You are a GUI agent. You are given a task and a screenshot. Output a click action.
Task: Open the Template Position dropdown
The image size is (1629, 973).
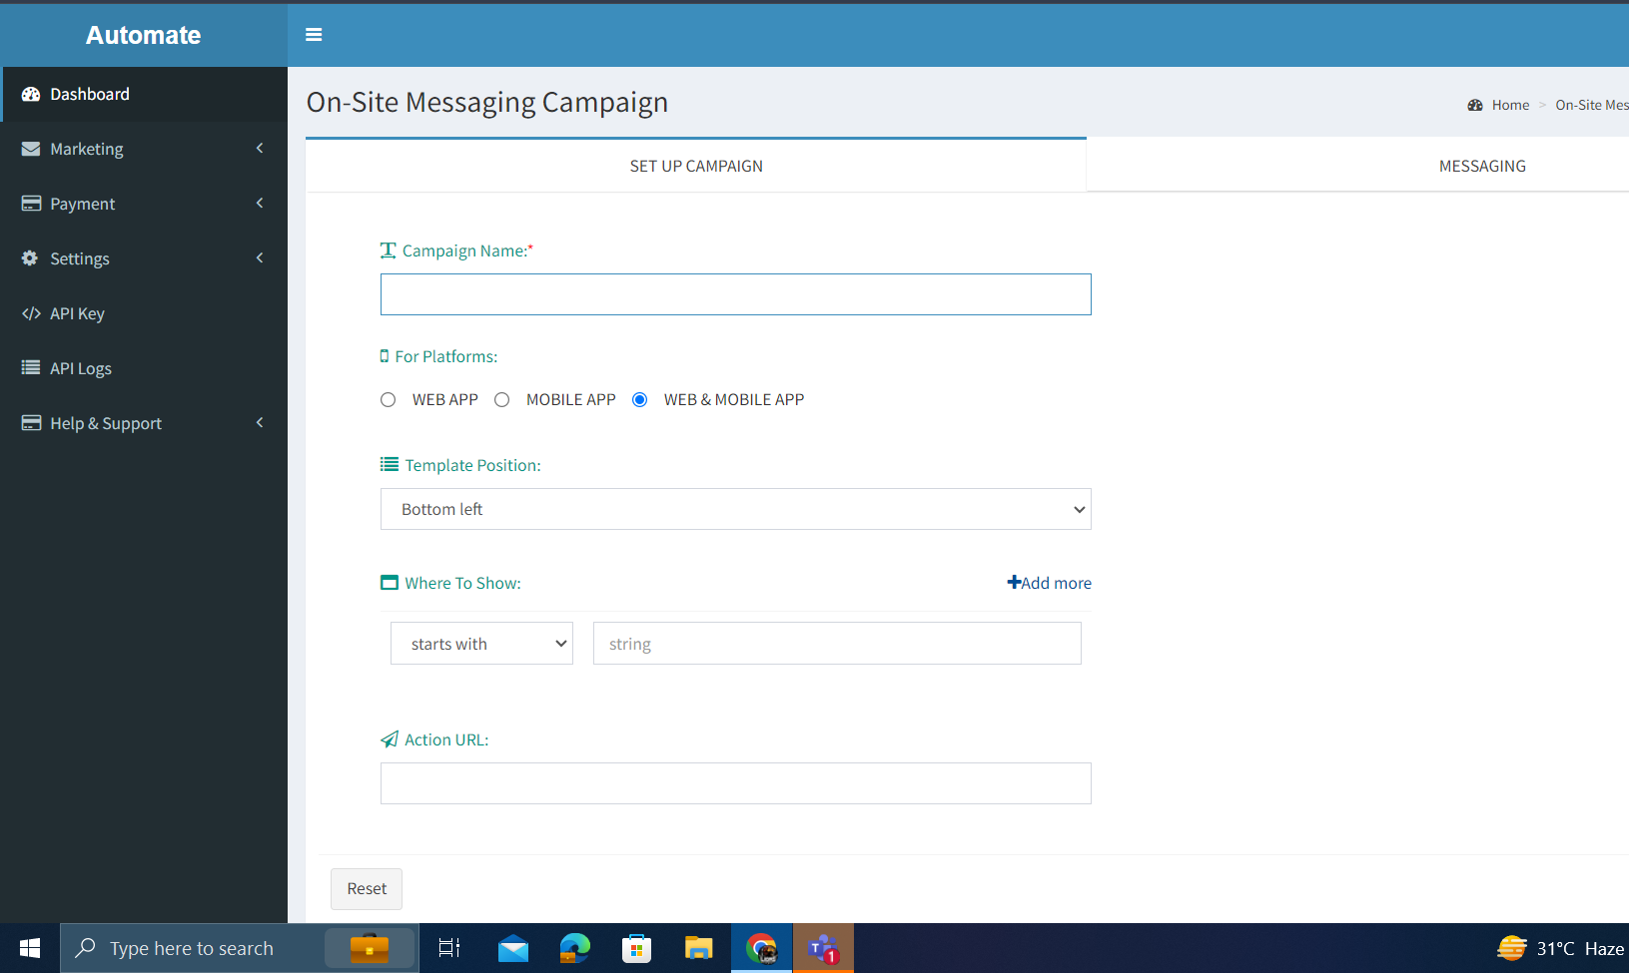click(735, 509)
